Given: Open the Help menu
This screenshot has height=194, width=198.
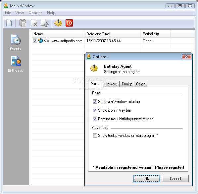Looking at the screenshot, I should 51,13.
